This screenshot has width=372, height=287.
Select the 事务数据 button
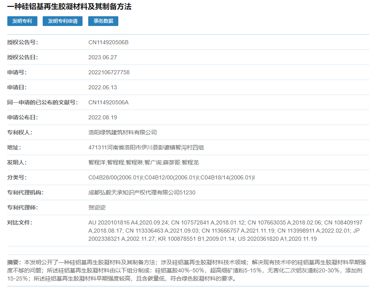(103, 21)
